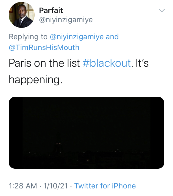Select the 'Paris on the list' text
Image resolution: width=173 pixels, height=196 pixels.
(44, 63)
